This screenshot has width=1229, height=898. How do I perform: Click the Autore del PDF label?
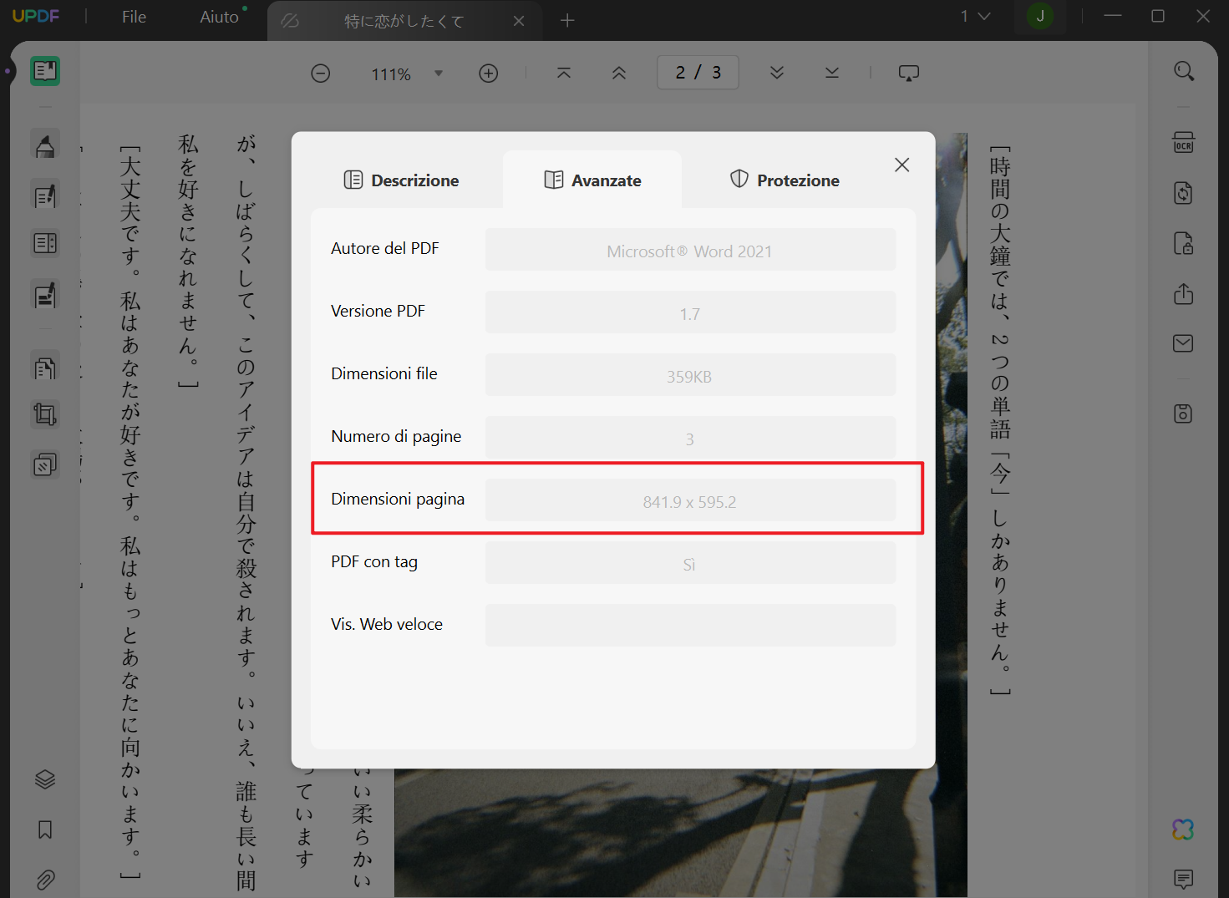click(385, 248)
